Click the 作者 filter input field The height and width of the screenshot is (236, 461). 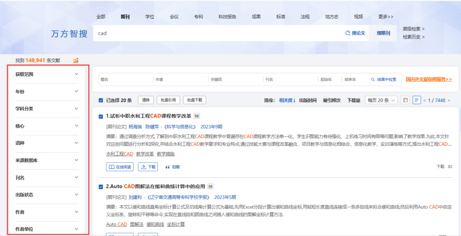(x=181, y=80)
